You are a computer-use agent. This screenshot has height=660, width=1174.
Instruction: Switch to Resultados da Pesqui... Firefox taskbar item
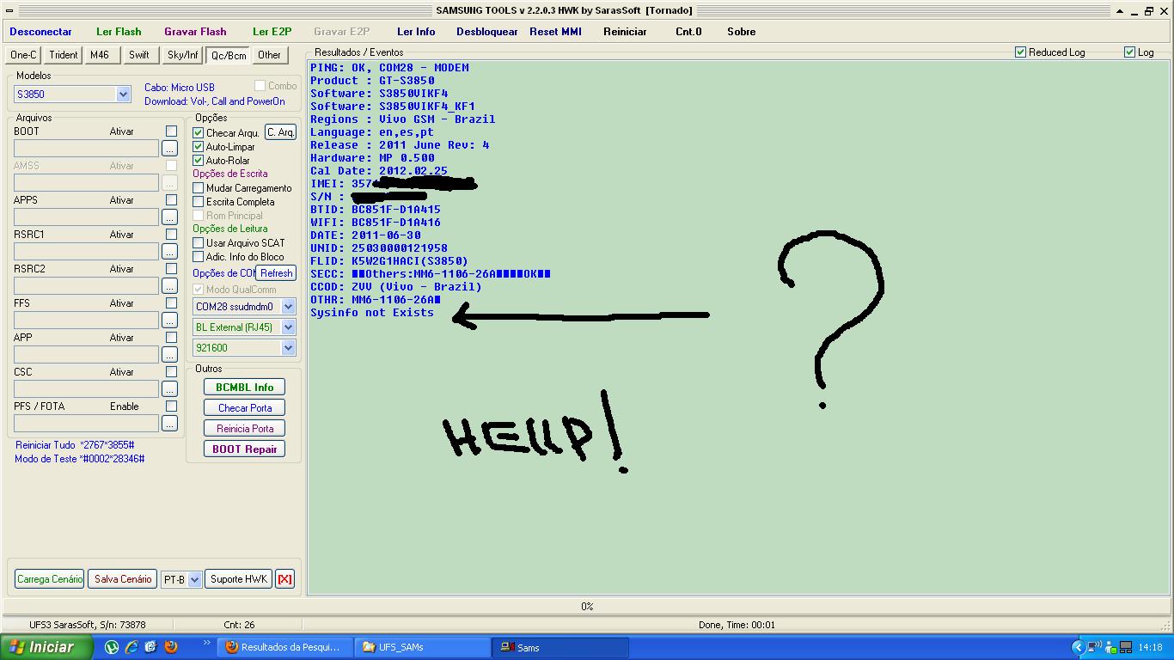[x=284, y=647]
